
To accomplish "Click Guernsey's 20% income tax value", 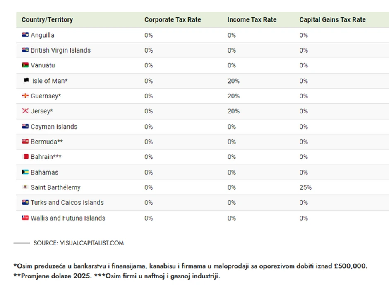I will click(x=233, y=96).
